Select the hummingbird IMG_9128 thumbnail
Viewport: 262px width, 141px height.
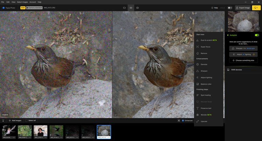(x=56, y=131)
